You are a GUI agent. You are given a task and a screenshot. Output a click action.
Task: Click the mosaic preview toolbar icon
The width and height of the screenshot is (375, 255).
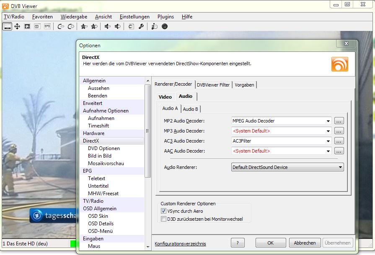click(x=27, y=26)
